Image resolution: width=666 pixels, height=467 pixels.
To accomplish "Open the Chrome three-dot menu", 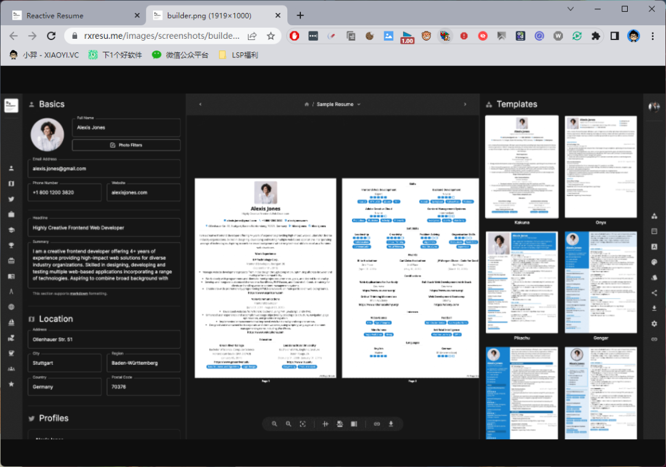I will 653,36.
